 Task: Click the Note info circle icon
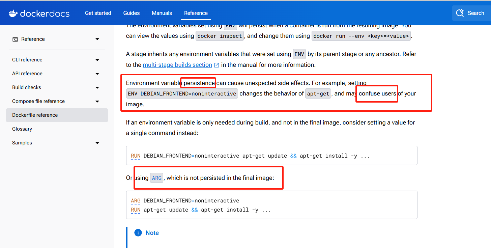[x=138, y=233]
